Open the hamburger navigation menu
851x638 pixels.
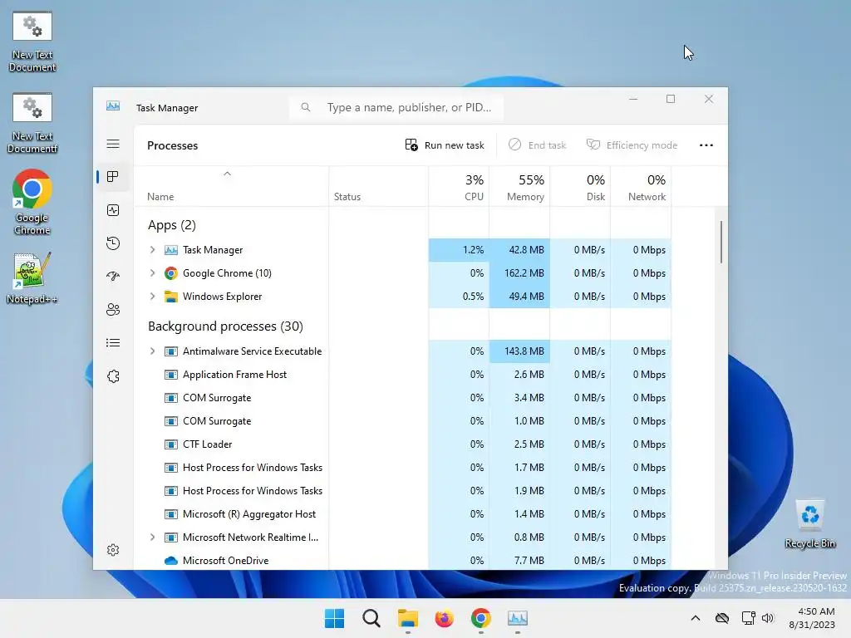(113, 144)
